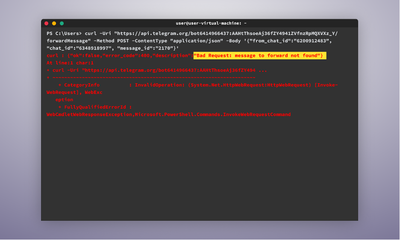Click the window title user@user-virtual-machine
The height and width of the screenshot is (240, 400).
pyautogui.click(x=211, y=23)
